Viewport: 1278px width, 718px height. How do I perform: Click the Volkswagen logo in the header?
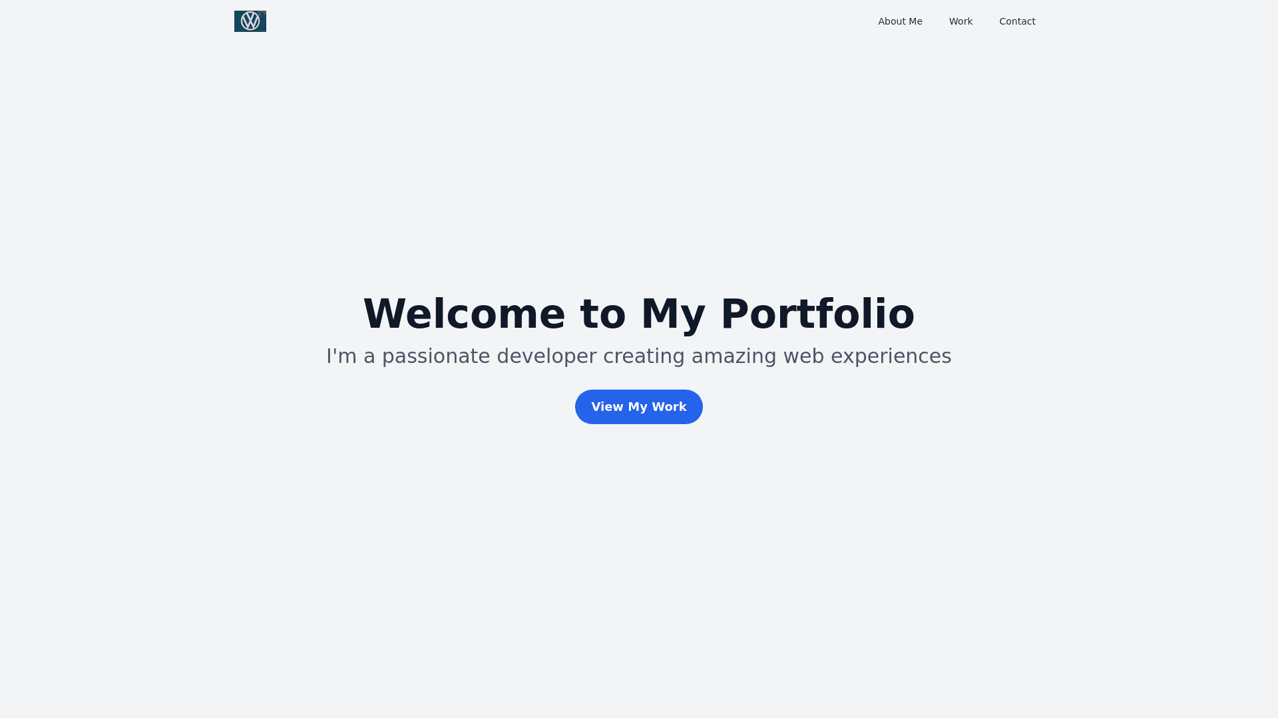[x=250, y=21]
